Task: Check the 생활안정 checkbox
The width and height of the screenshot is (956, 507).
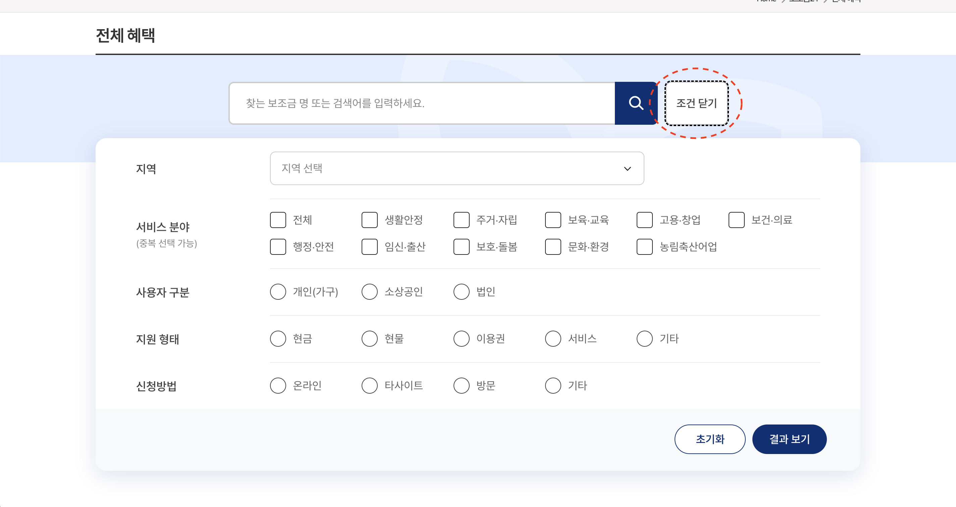Action: click(x=370, y=220)
